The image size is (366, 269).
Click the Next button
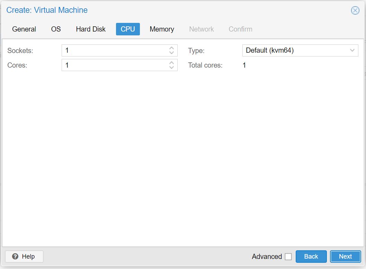[x=345, y=257]
